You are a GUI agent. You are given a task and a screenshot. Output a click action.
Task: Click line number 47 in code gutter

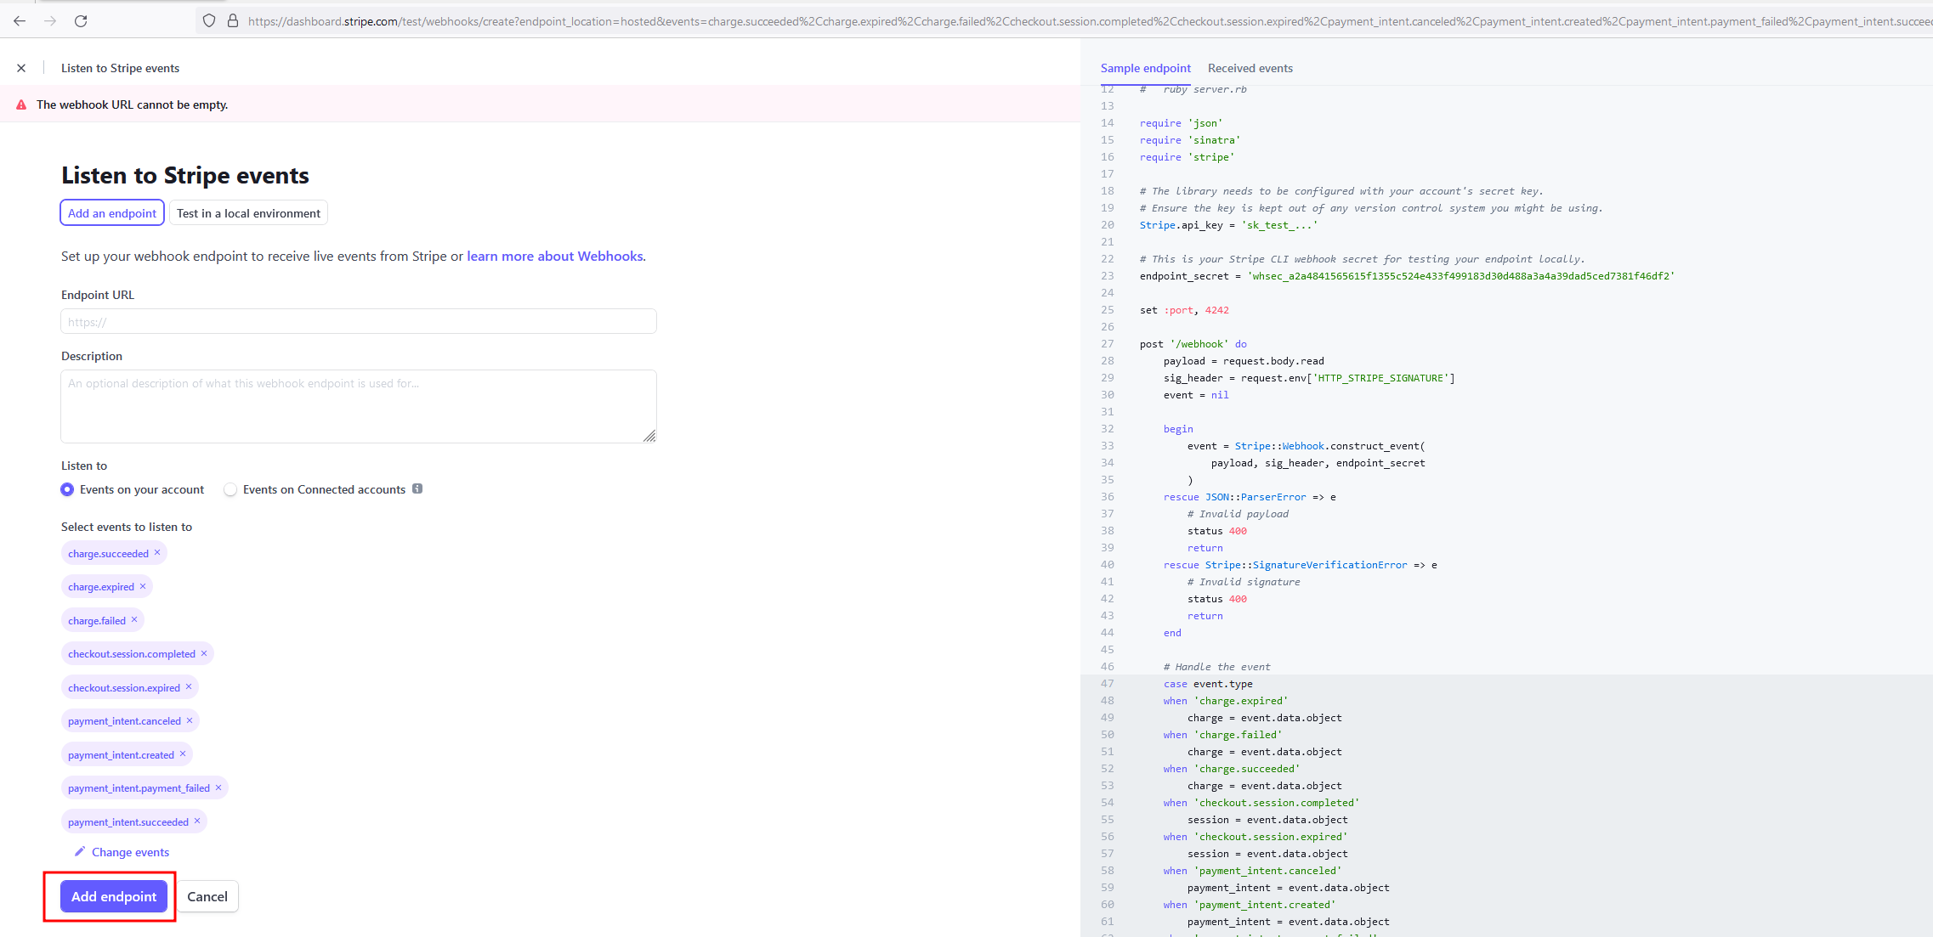coord(1107,684)
